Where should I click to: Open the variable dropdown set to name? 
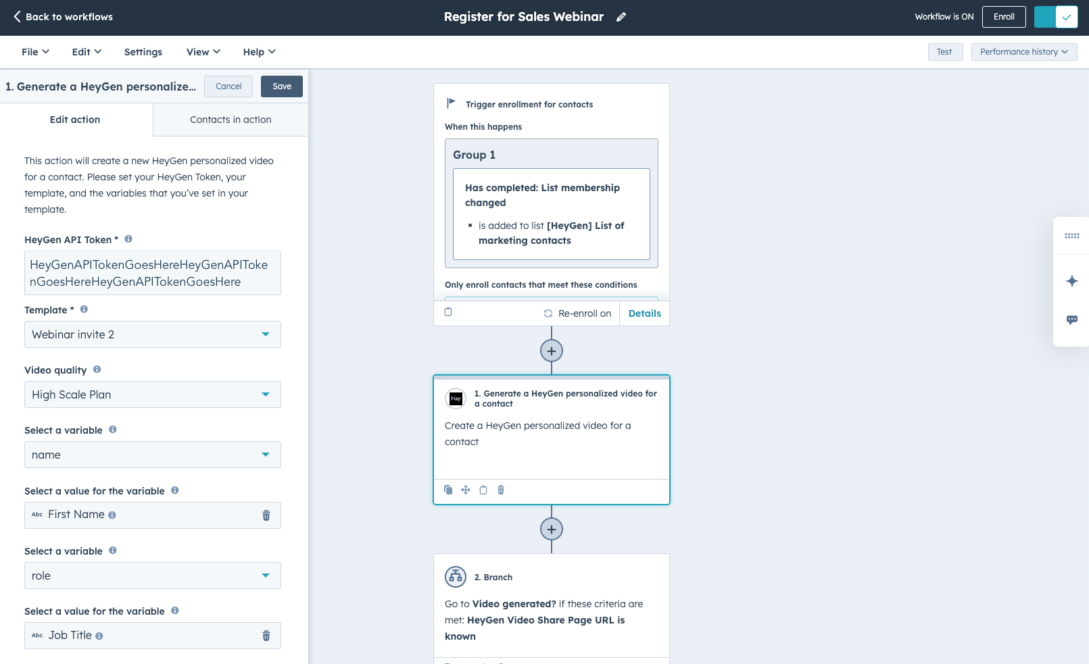pos(153,455)
